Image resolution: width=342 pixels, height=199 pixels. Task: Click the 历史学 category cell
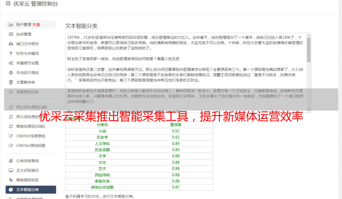coord(102,137)
